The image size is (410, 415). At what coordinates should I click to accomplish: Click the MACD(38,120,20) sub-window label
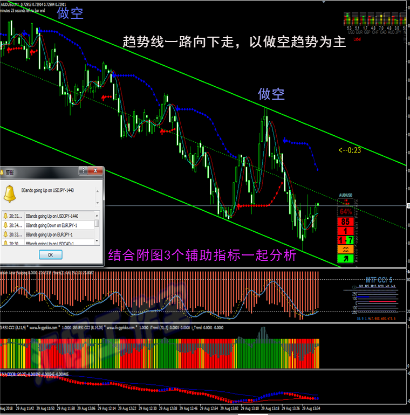click(35, 374)
